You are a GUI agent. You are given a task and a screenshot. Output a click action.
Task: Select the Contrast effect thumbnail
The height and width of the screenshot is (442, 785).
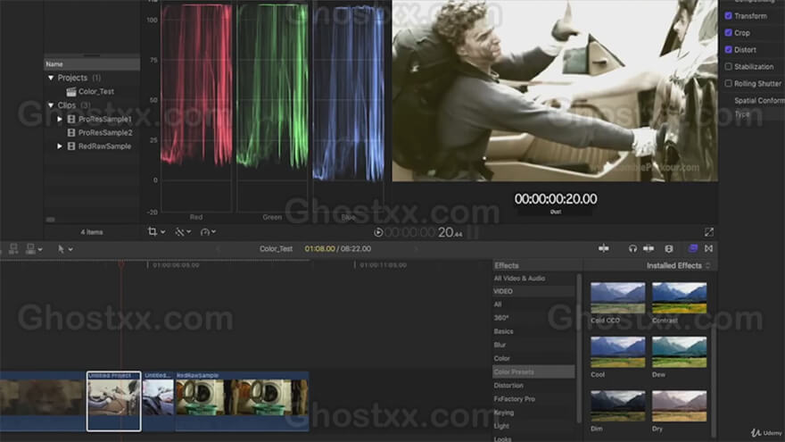tap(679, 298)
